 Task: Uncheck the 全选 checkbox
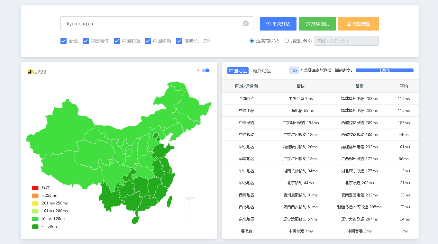63,41
